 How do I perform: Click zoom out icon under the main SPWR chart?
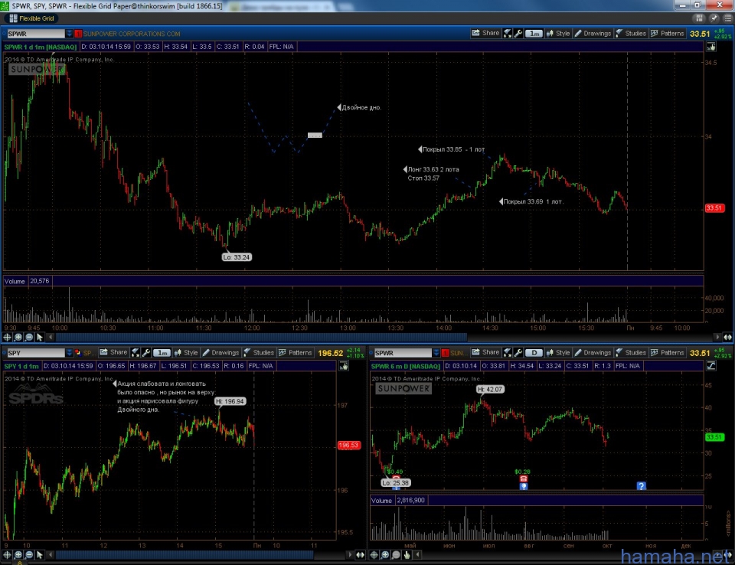point(28,337)
